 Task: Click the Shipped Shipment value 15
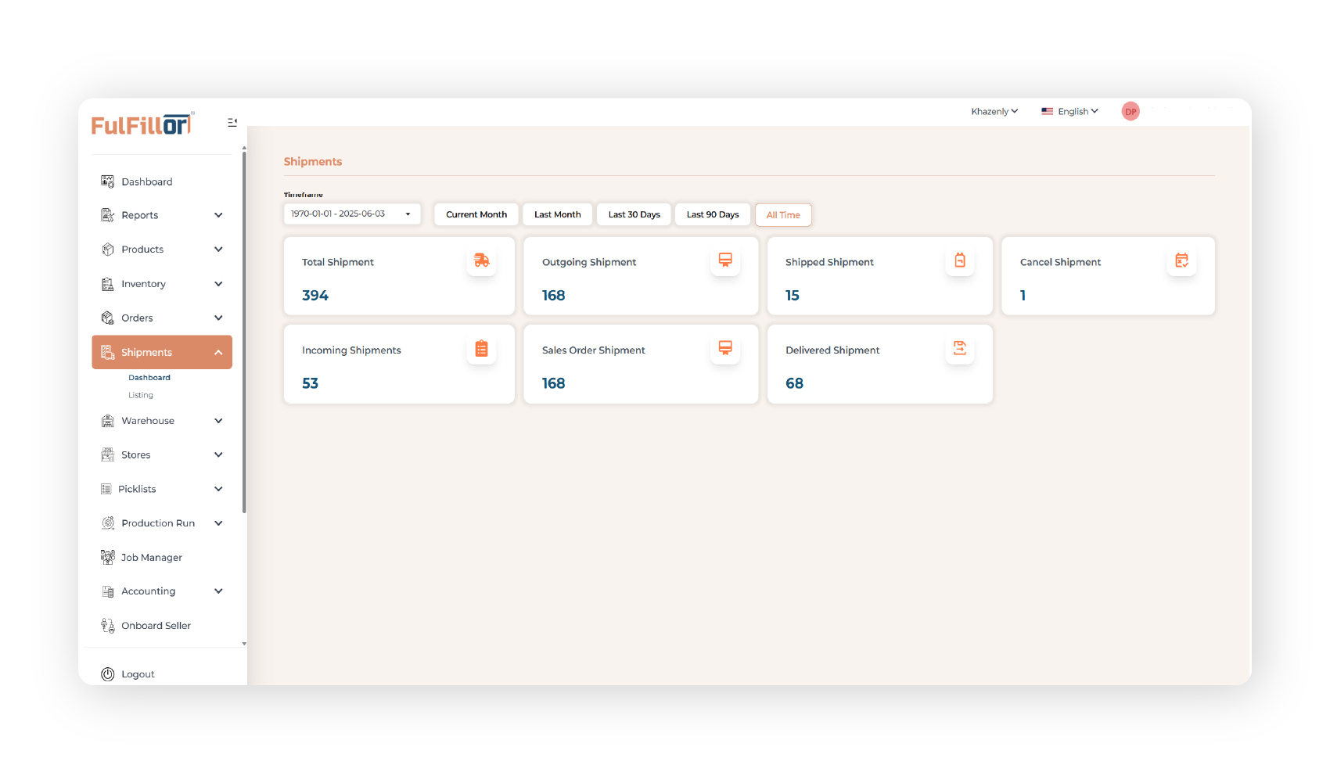[x=793, y=296]
